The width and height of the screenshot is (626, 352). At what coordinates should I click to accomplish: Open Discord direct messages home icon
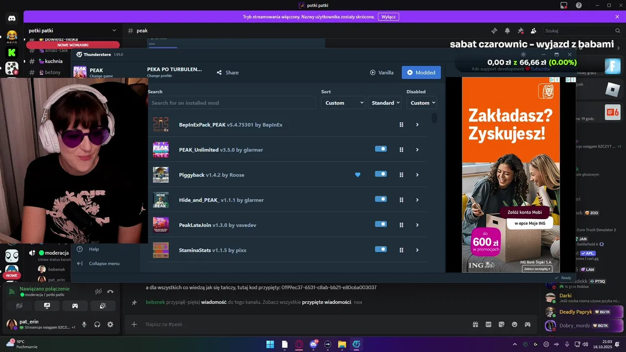click(x=12, y=19)
